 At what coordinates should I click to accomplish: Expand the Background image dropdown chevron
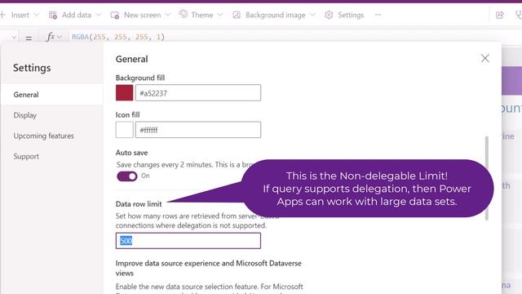point(312,15)
